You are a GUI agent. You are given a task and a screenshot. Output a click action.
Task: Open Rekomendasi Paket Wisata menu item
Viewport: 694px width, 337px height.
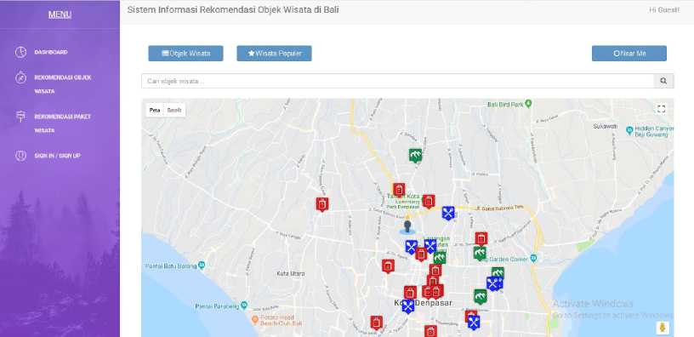point(63,123)
